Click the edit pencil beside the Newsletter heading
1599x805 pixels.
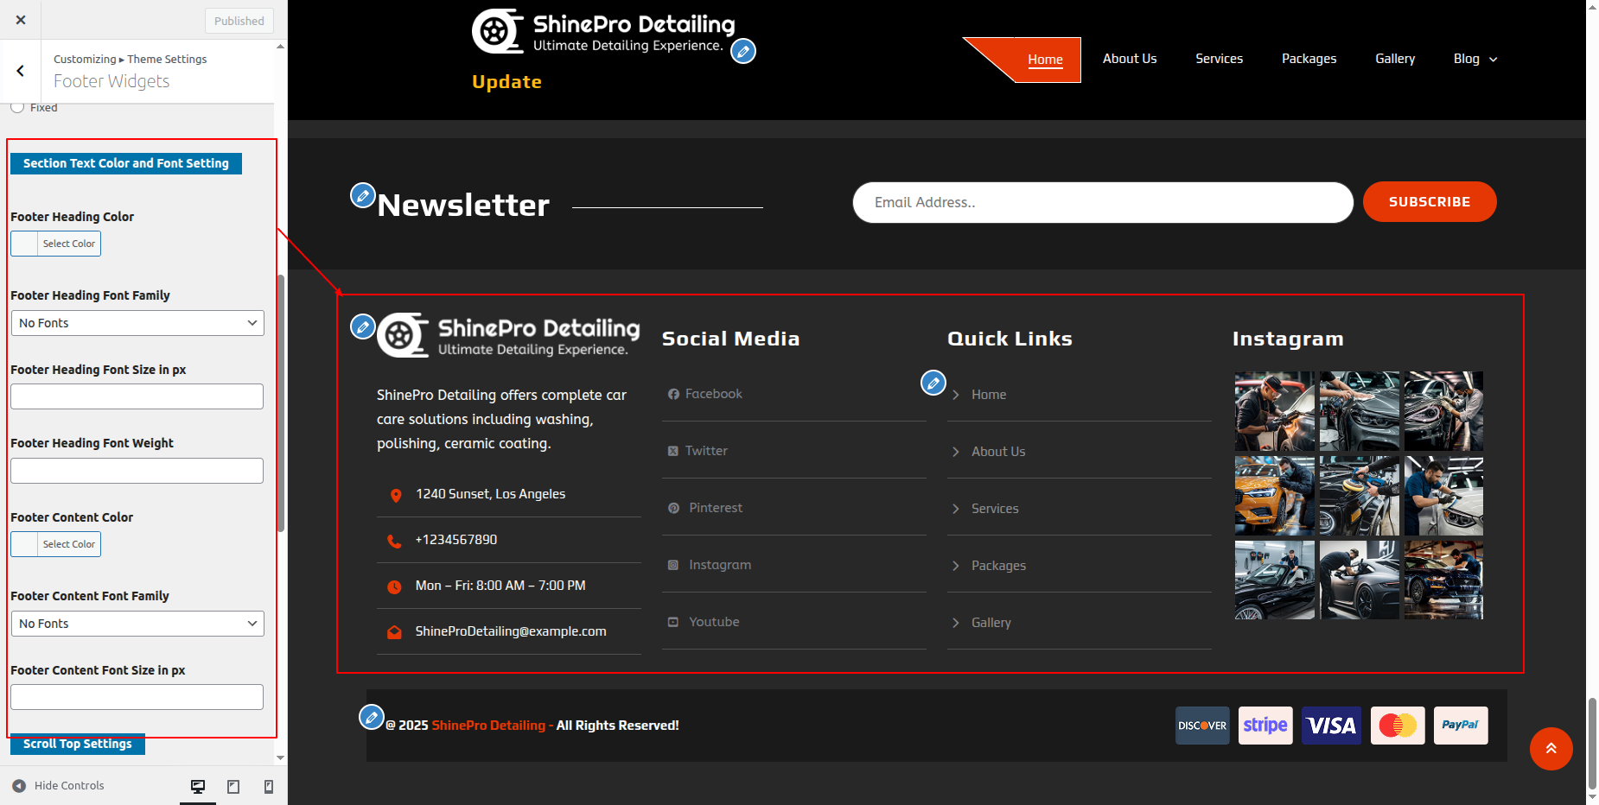(x=362, y=195)
